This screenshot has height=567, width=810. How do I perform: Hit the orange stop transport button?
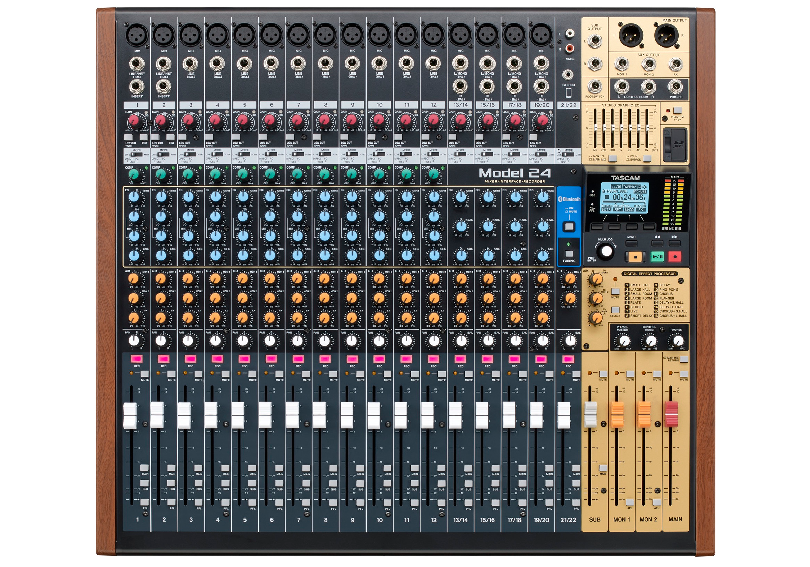pyautogui.click(x=635, y=257)
